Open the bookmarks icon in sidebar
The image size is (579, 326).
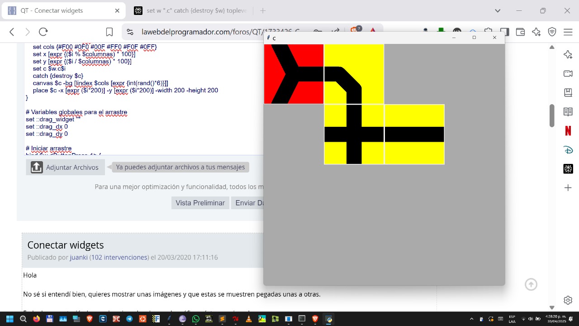point(568,92)
